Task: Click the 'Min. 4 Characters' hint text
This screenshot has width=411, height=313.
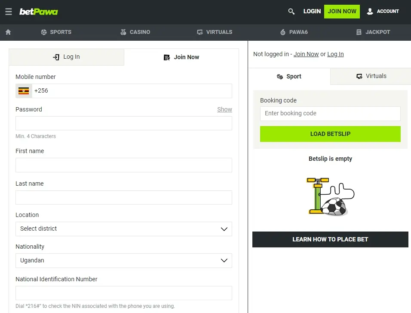Action: pyautogui.click(x=36, y=136)
